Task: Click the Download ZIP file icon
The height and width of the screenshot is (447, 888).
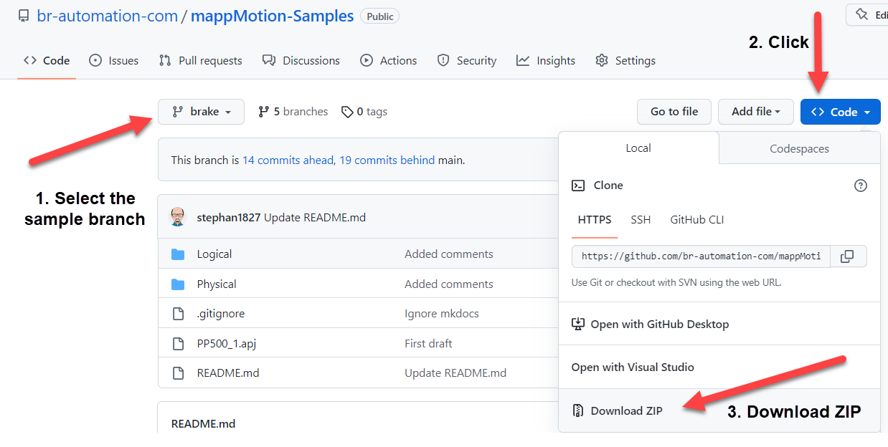Action: click(578, 411)
